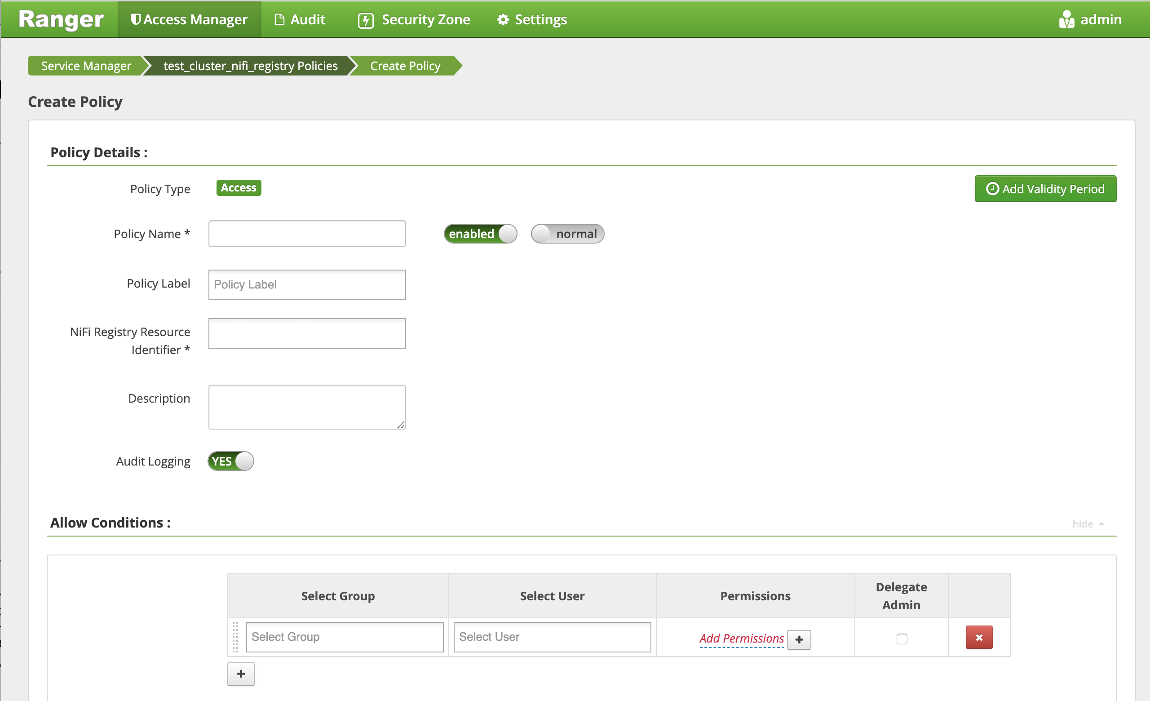Focus the NiFi Registry Resource Identifier field

coord(307,333)
